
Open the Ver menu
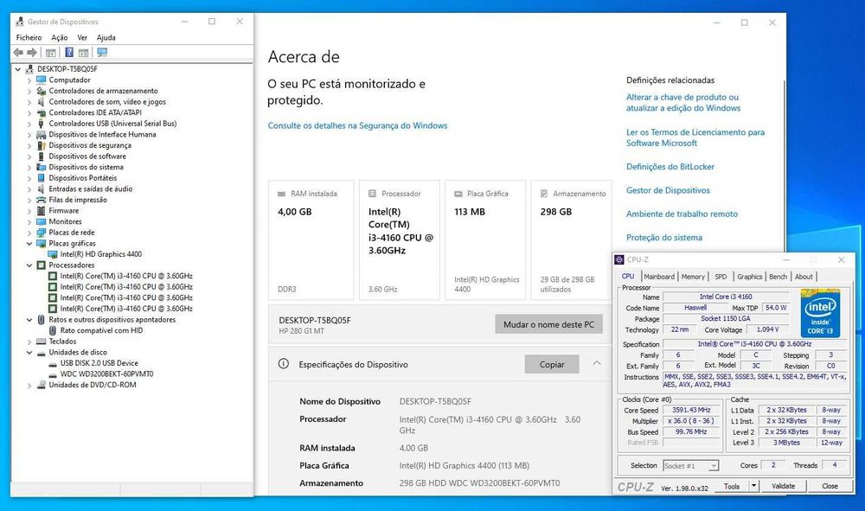[x=82, y=37]
